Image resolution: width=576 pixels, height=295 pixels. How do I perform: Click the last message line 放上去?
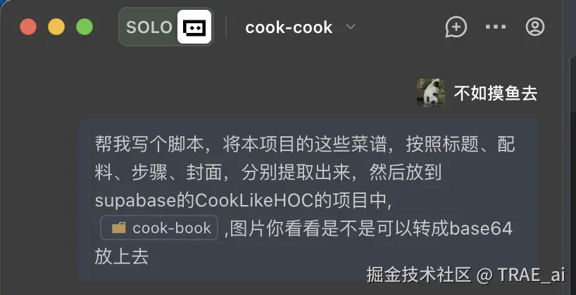click(x=122, y=256)
